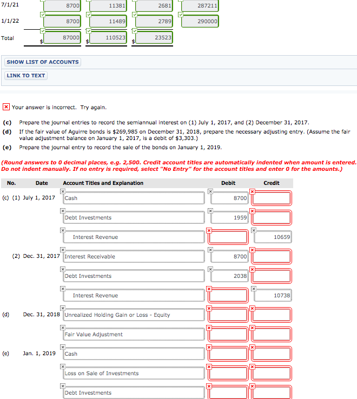Click Jan. 1, 2019 Debt Investments account field
This screenshot has width=357, height=399.
click(134, 393)
